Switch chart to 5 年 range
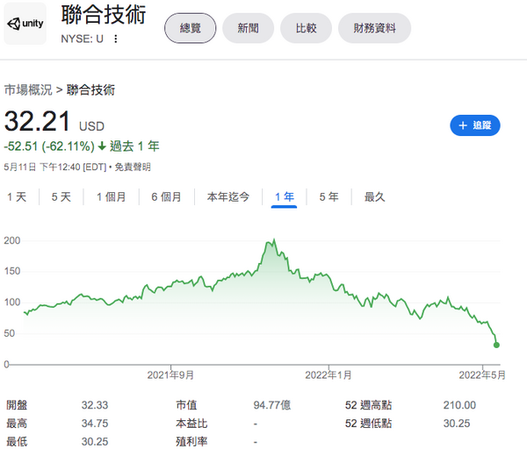This screenshot has width=527, height=456. (328, 197)
